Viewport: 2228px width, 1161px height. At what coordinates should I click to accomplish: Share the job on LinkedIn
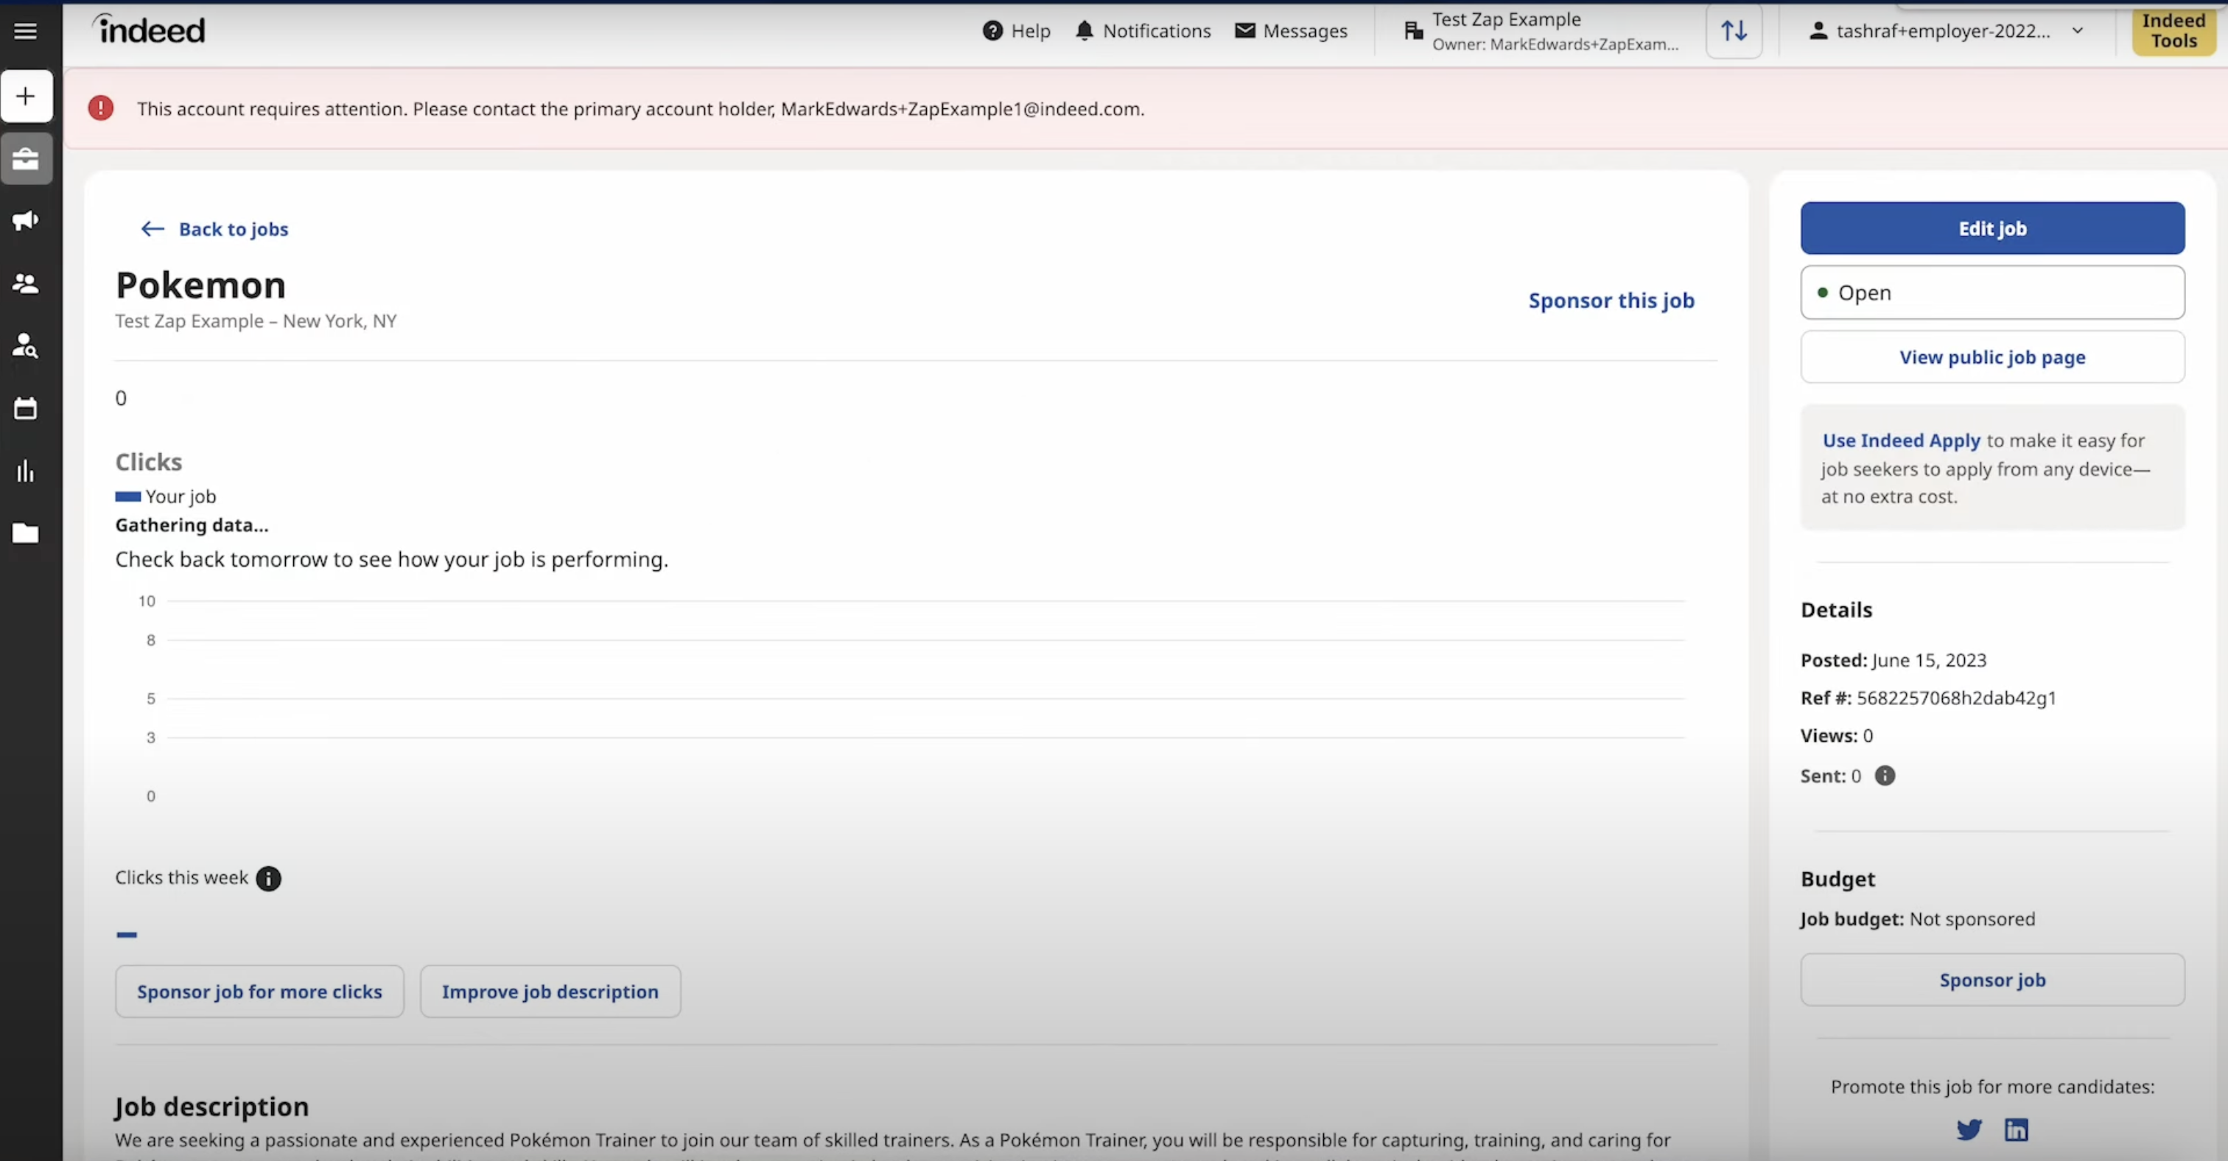click(2016, 1129)
